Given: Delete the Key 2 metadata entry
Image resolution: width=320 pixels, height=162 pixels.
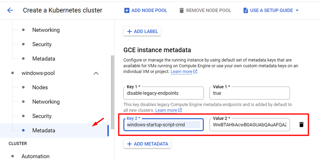Looking at the screenshot, I should (301, 124).
